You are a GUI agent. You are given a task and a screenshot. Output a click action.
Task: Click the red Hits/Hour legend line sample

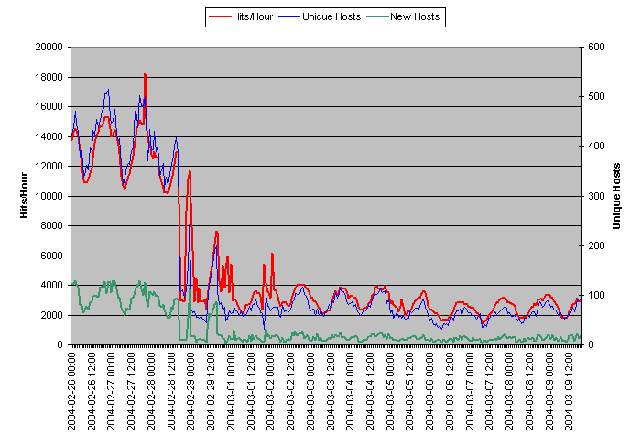pyautogui.click(x=221, y=16)
